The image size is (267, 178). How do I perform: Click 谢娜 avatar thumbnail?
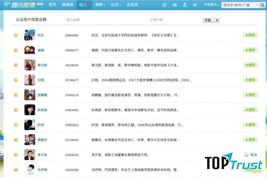click(x=30, y=50)
